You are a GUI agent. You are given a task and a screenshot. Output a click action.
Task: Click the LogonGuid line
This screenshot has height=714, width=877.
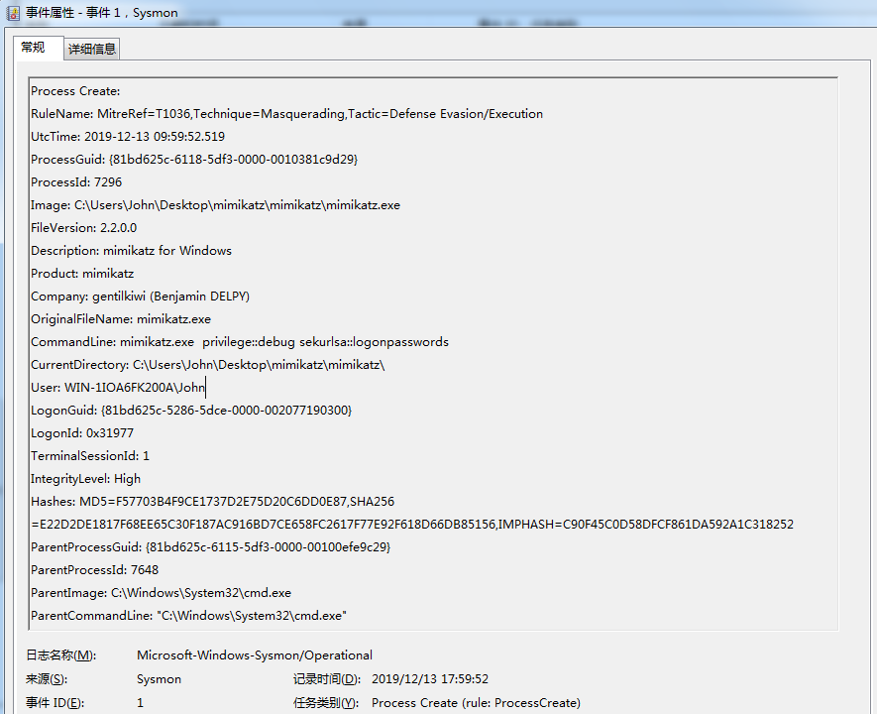(x=191, y=411)
